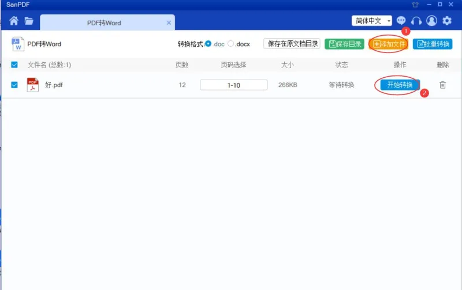This screenshot has height=290, width=462.
Task: Select the file name 好.pdf
Action: (54, 85)
